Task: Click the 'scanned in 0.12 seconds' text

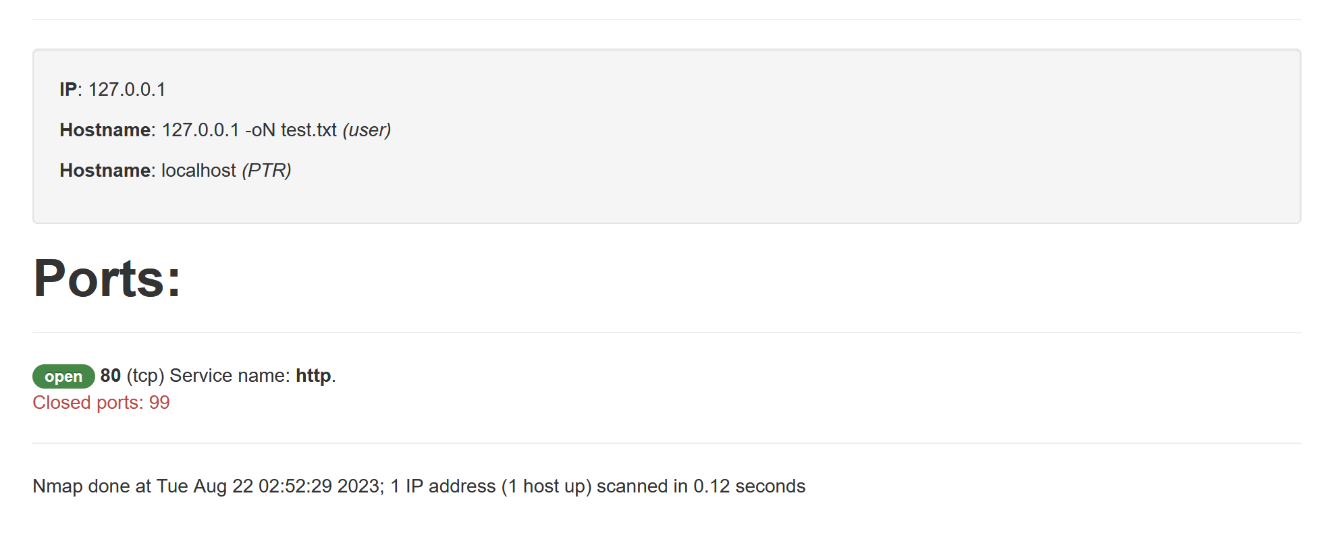Action: pyautogui.click(x=701, y=486)
